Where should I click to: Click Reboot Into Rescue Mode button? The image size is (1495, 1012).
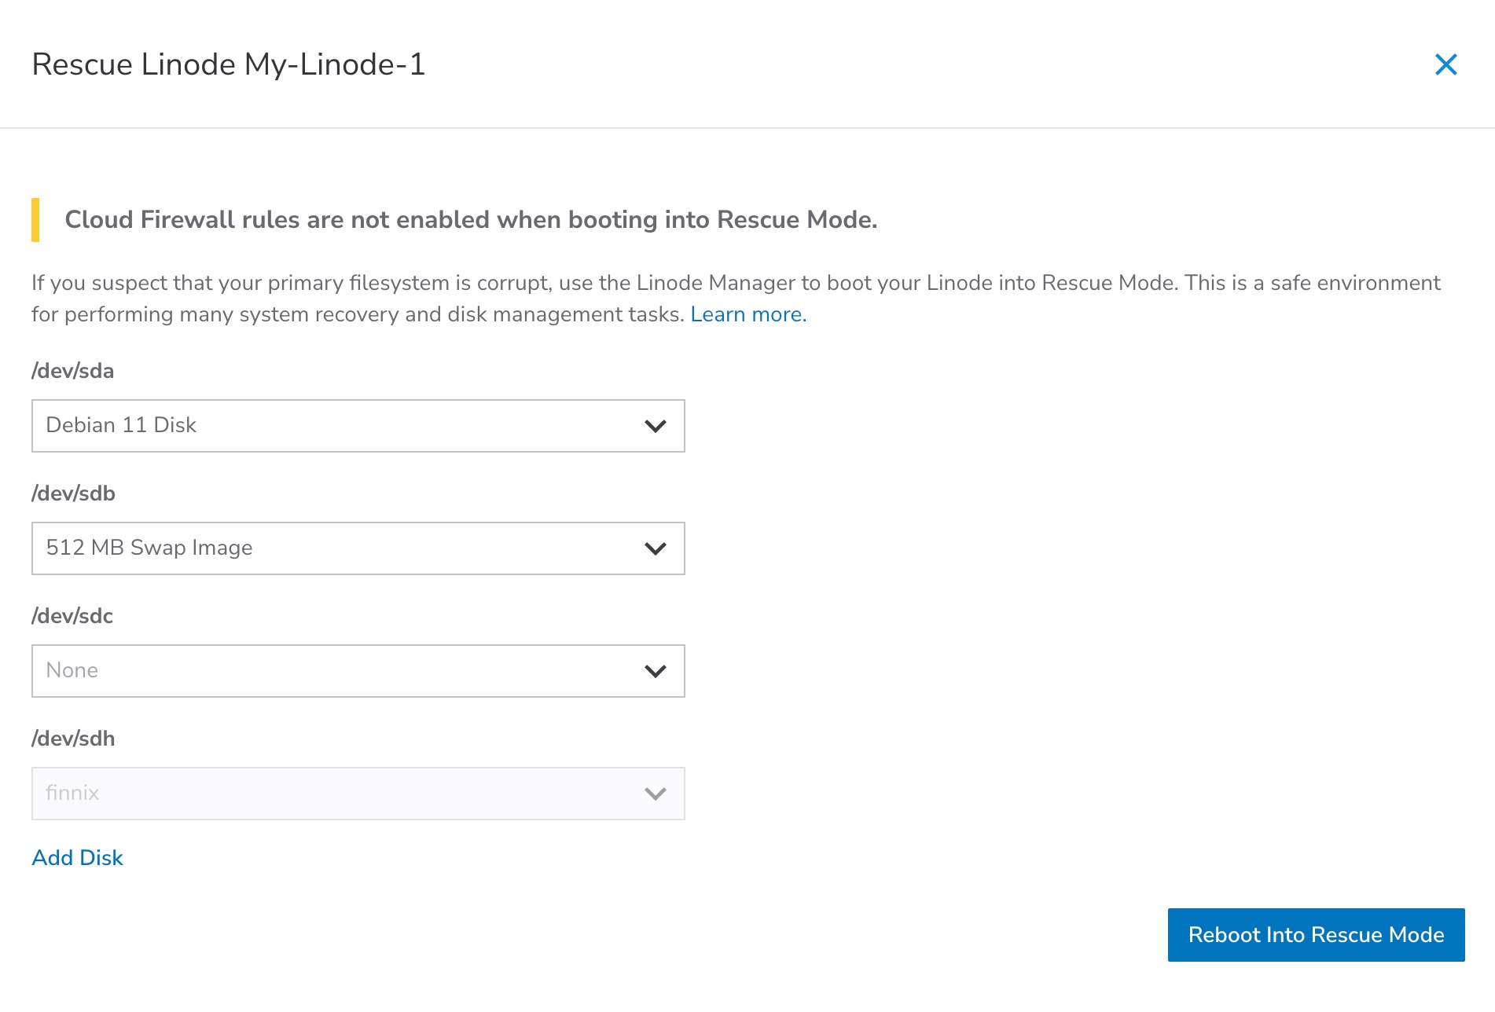(x=1316, y=935)
